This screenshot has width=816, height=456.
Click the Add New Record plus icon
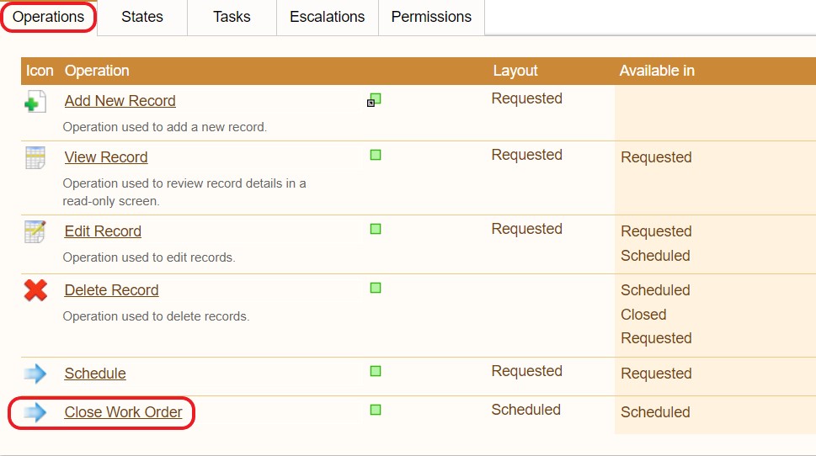point(35,103)
